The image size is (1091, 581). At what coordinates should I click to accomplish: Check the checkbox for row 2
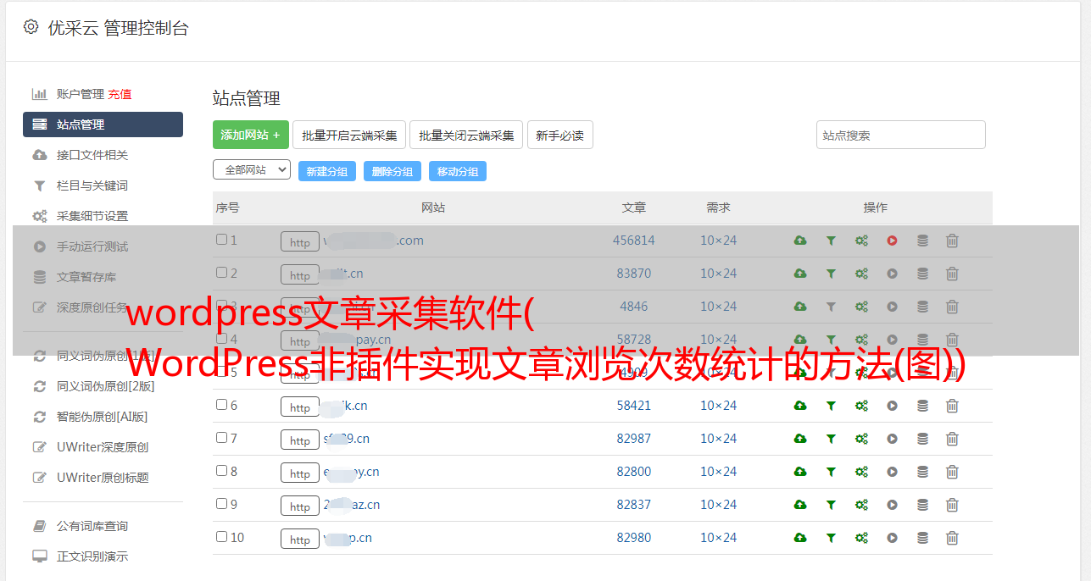point(221,273)
